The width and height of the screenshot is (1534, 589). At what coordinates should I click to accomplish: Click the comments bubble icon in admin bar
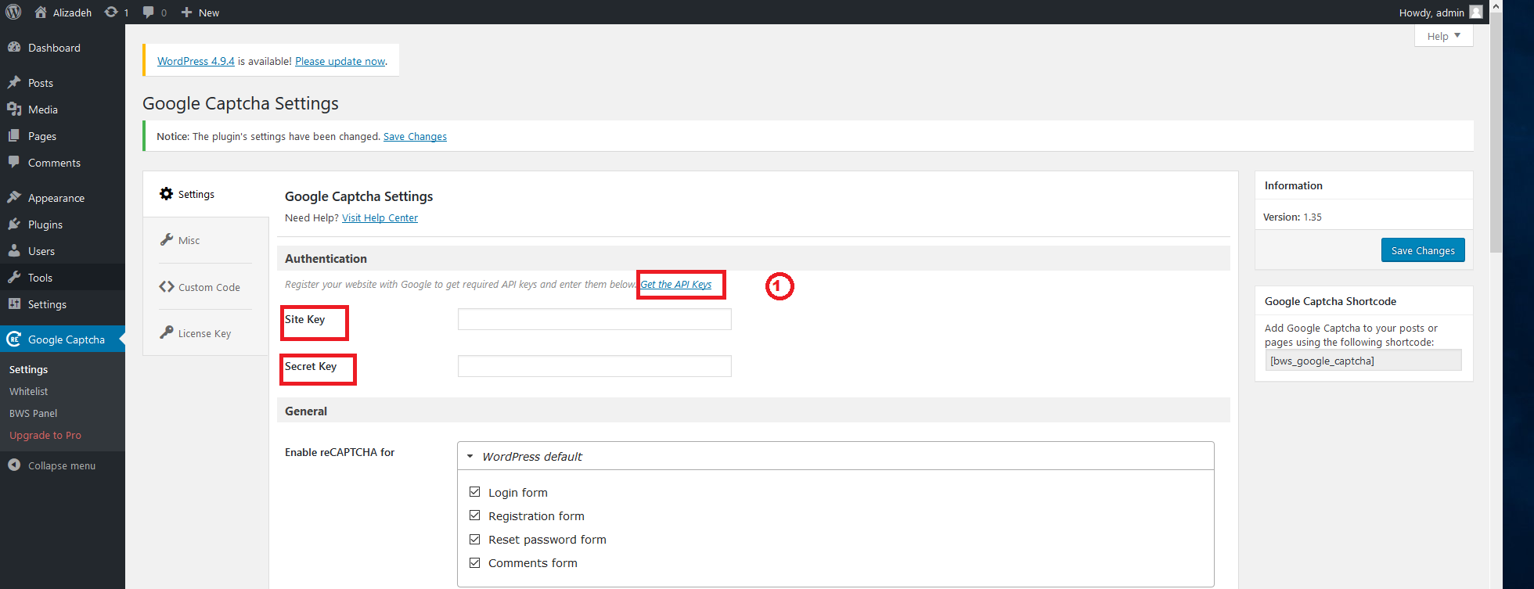pos(149,12)
